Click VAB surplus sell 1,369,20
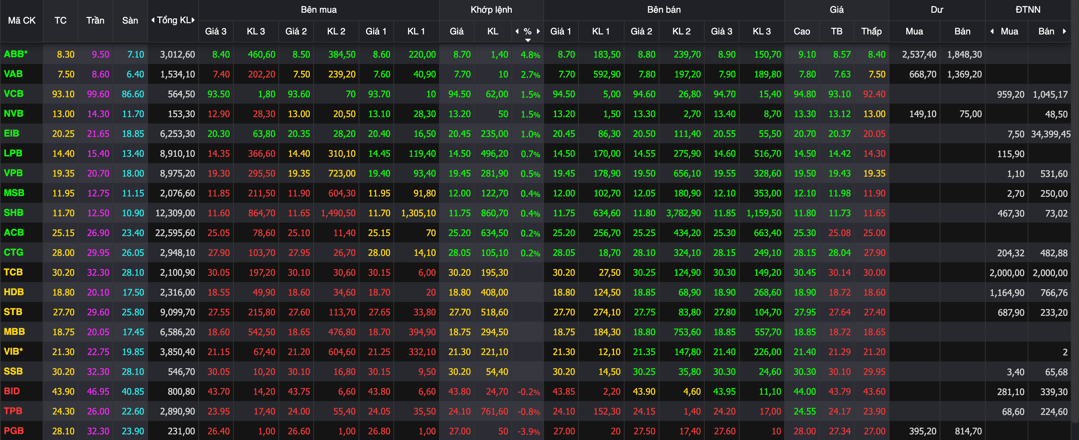The image size is (1079, 440). click(964, 74)
